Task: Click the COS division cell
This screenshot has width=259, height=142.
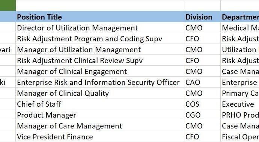Action: (x=202, y=104)
